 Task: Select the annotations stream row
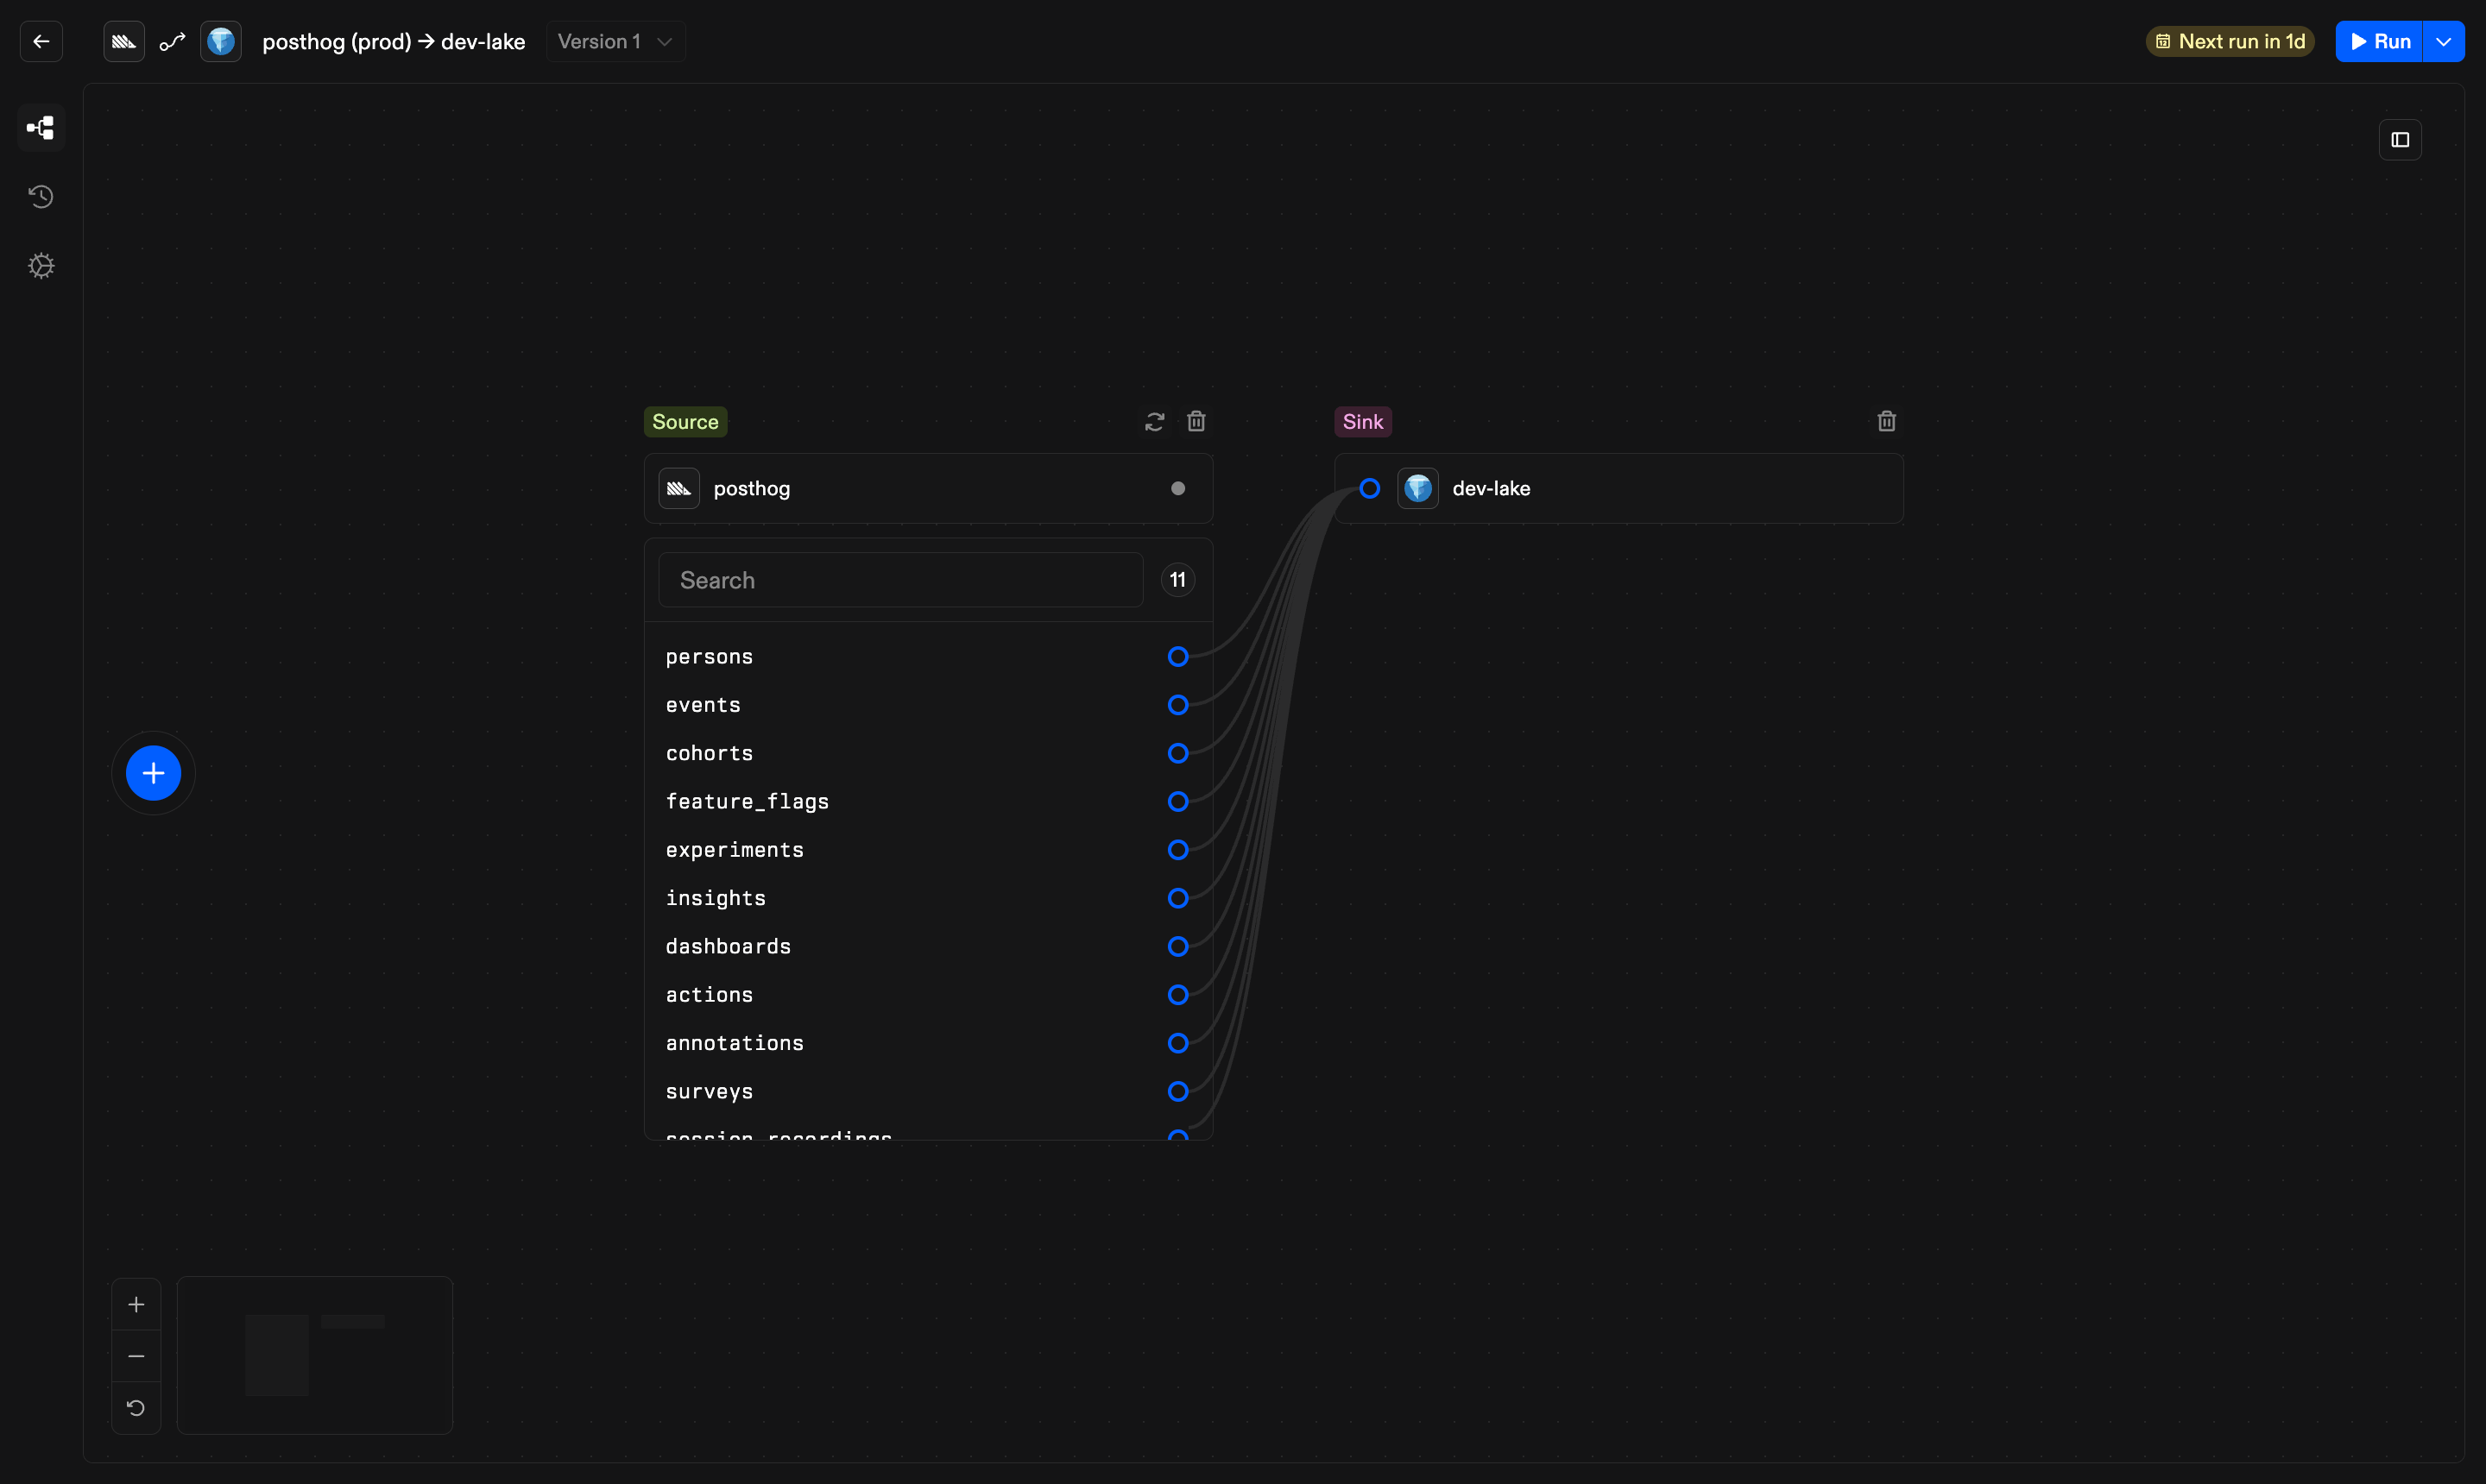pyautogui.click(x=929, y=1043)
